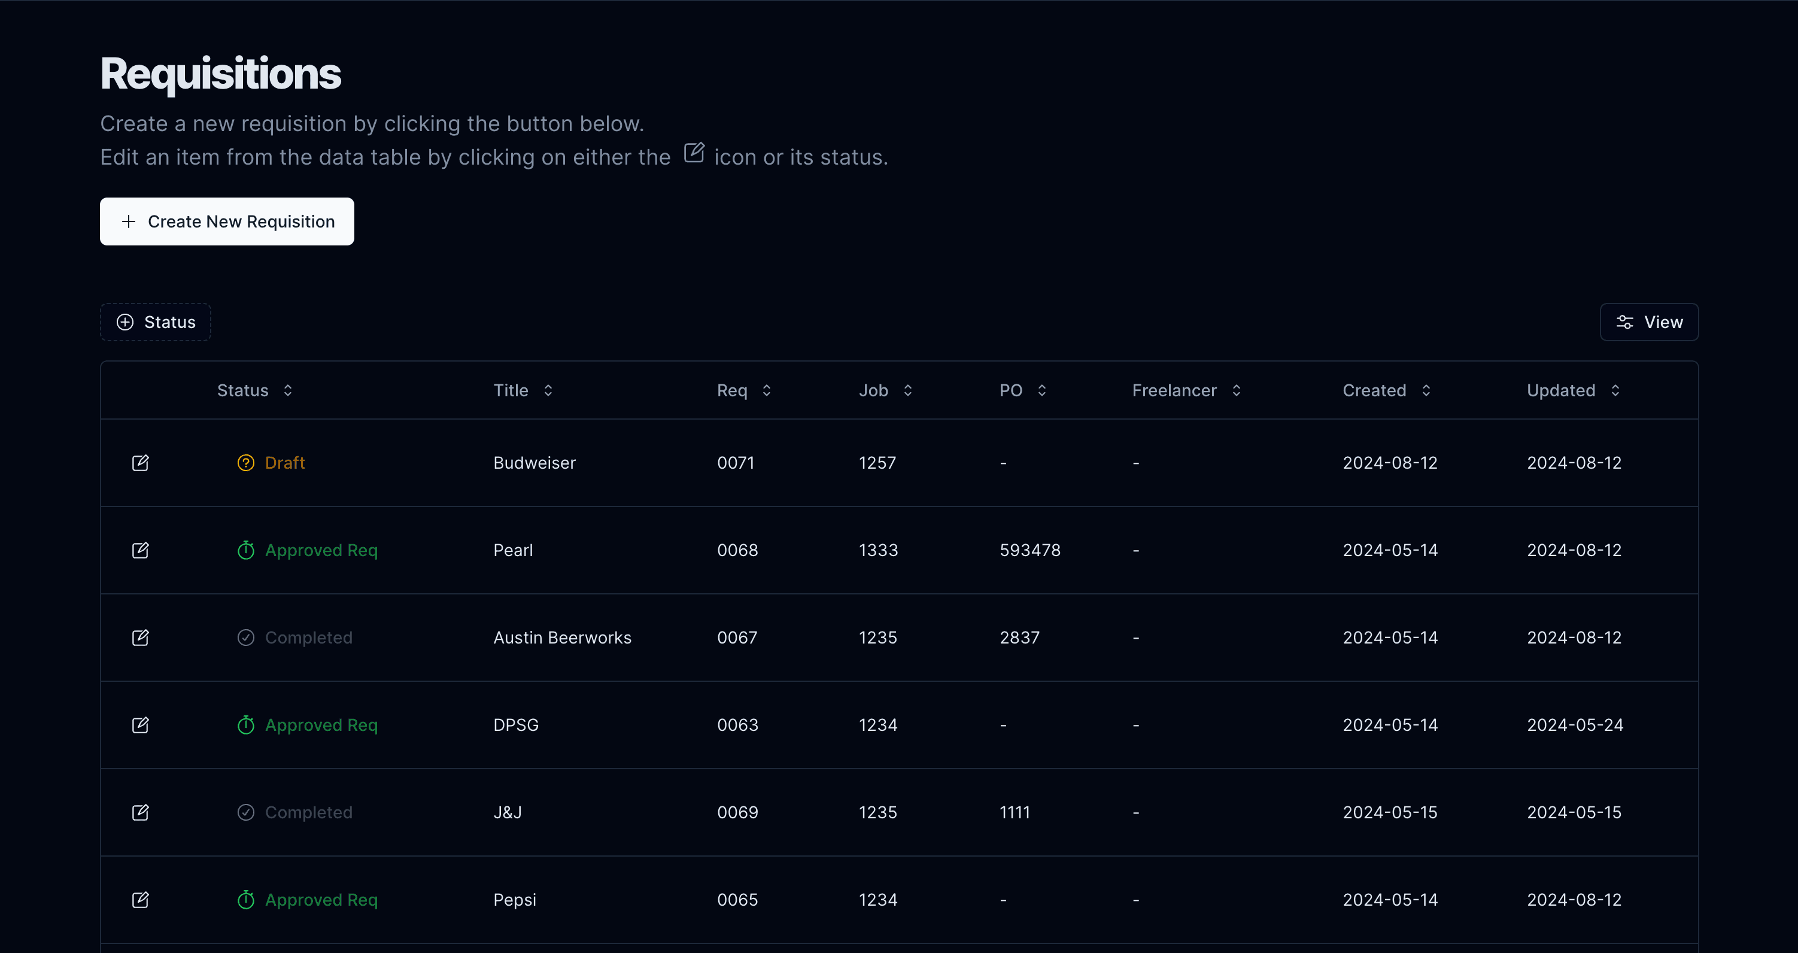Screen dimensions: 1798x953
Task: Open the Status filter dropdown
Action: click(156, 322)
